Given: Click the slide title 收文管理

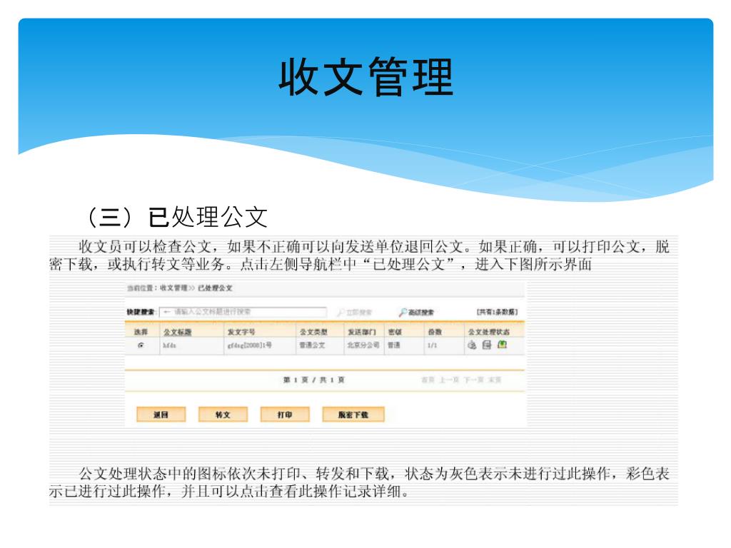Looking at the screenshot, I should [366, 77].
